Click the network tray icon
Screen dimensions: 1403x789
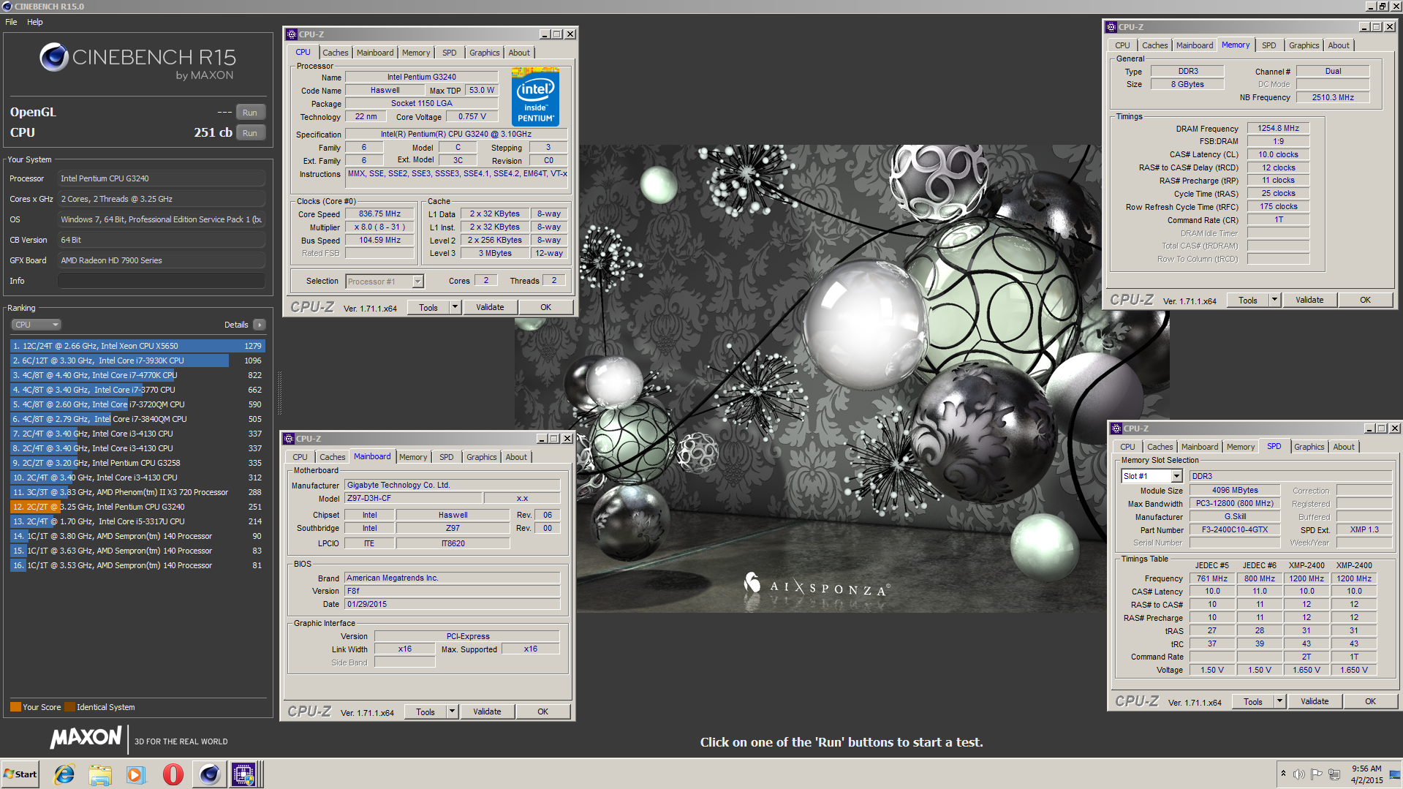click(x=1334, y=774)
